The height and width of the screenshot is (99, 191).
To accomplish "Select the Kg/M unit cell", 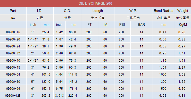I will pos(183,25).
